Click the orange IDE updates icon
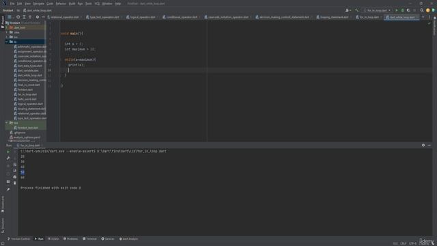The width and height of the screenshot is (437, 246). pyautogui.click(x=428, y=10)
